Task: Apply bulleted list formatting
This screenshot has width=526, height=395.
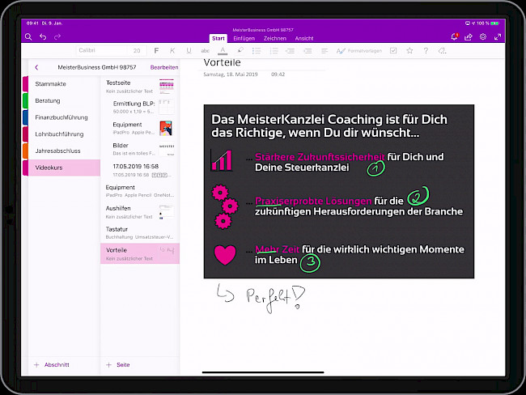Action: (257, 51)
